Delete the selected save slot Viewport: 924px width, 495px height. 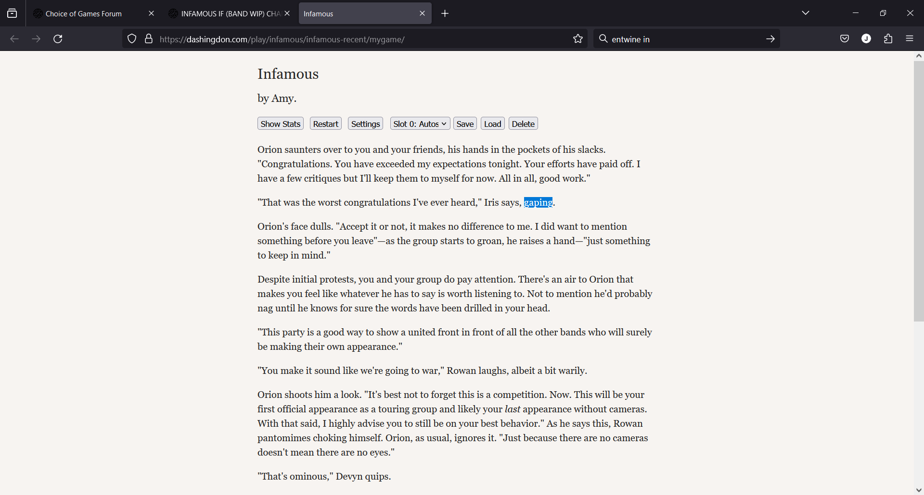pos(523,124)
